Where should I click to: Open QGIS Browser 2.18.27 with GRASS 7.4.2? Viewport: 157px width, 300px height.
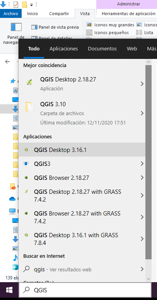[82, 217]
